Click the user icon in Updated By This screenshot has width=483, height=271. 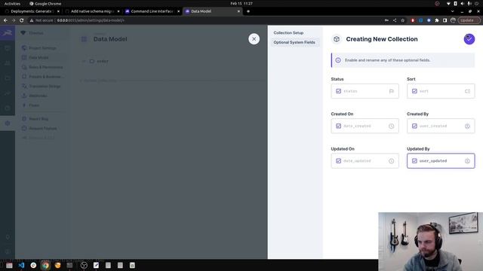tap(467, 161)
